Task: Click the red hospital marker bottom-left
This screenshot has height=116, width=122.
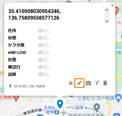Action: [x=16, y=99]
